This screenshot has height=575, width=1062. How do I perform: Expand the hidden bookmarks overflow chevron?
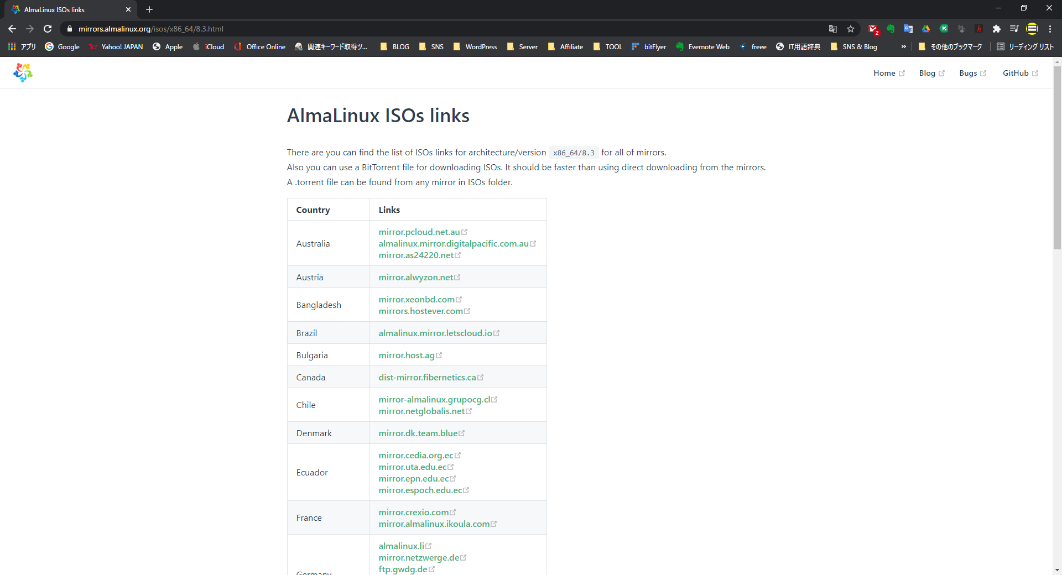tap(903, 47)
